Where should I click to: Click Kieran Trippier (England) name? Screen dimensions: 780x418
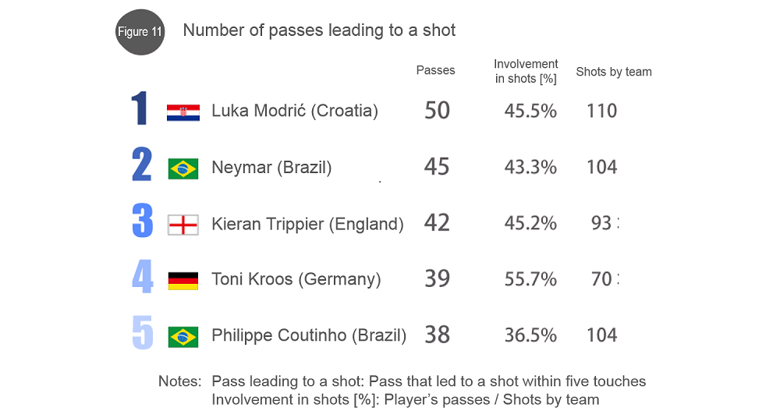[x=307, y=224]
